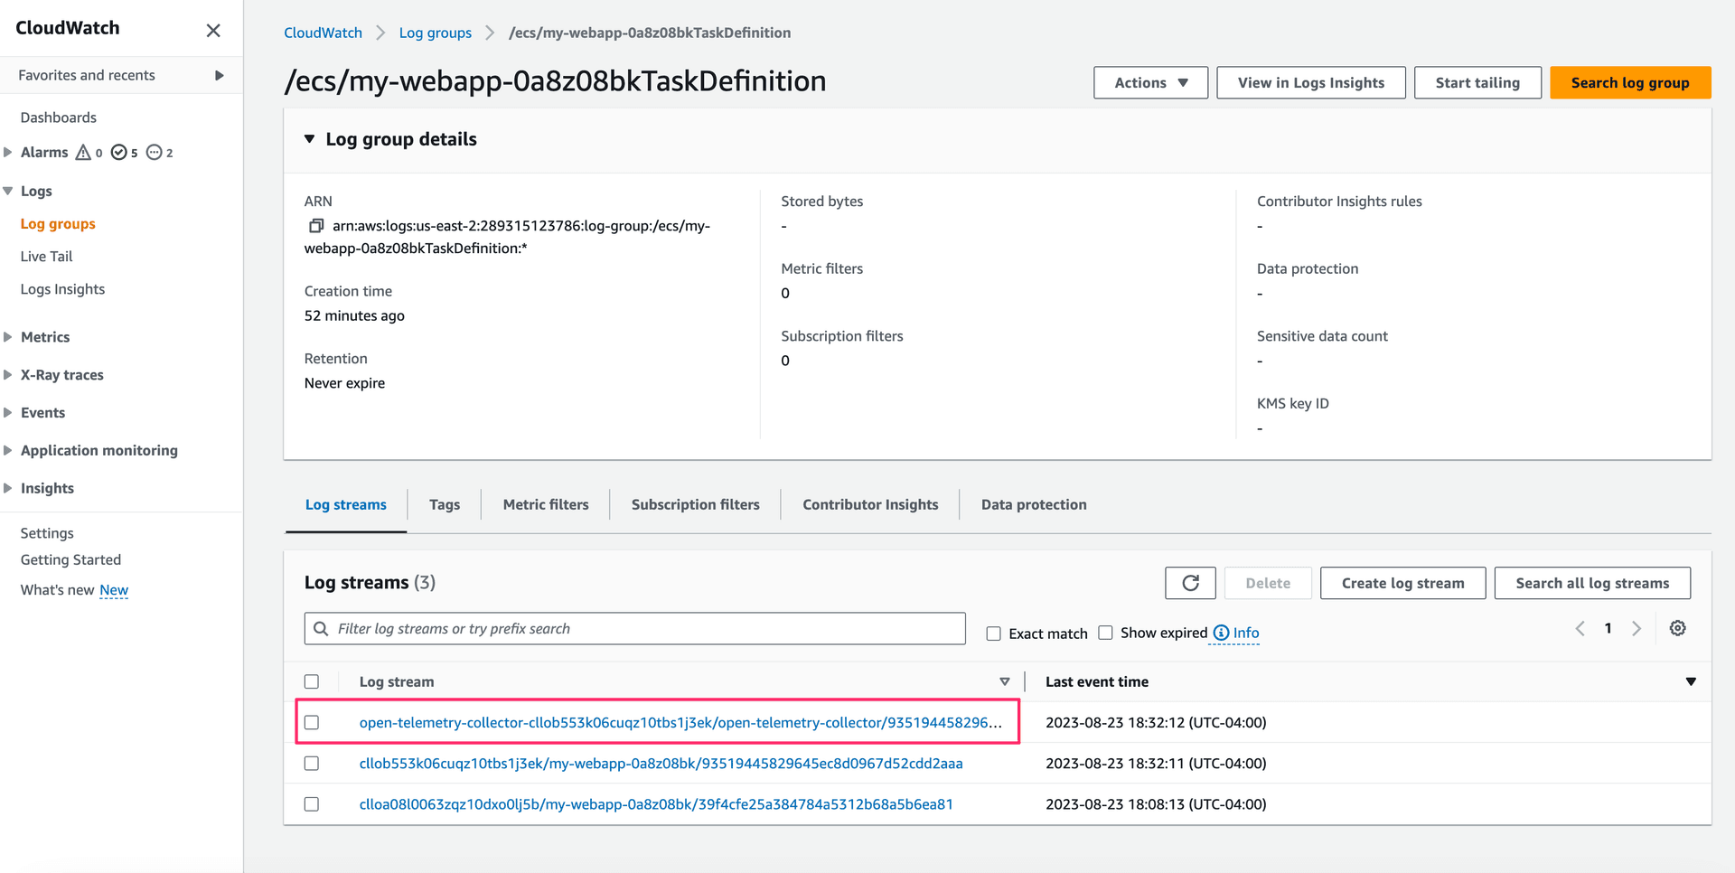Expand Favorites and recents in sidebar

219,75
